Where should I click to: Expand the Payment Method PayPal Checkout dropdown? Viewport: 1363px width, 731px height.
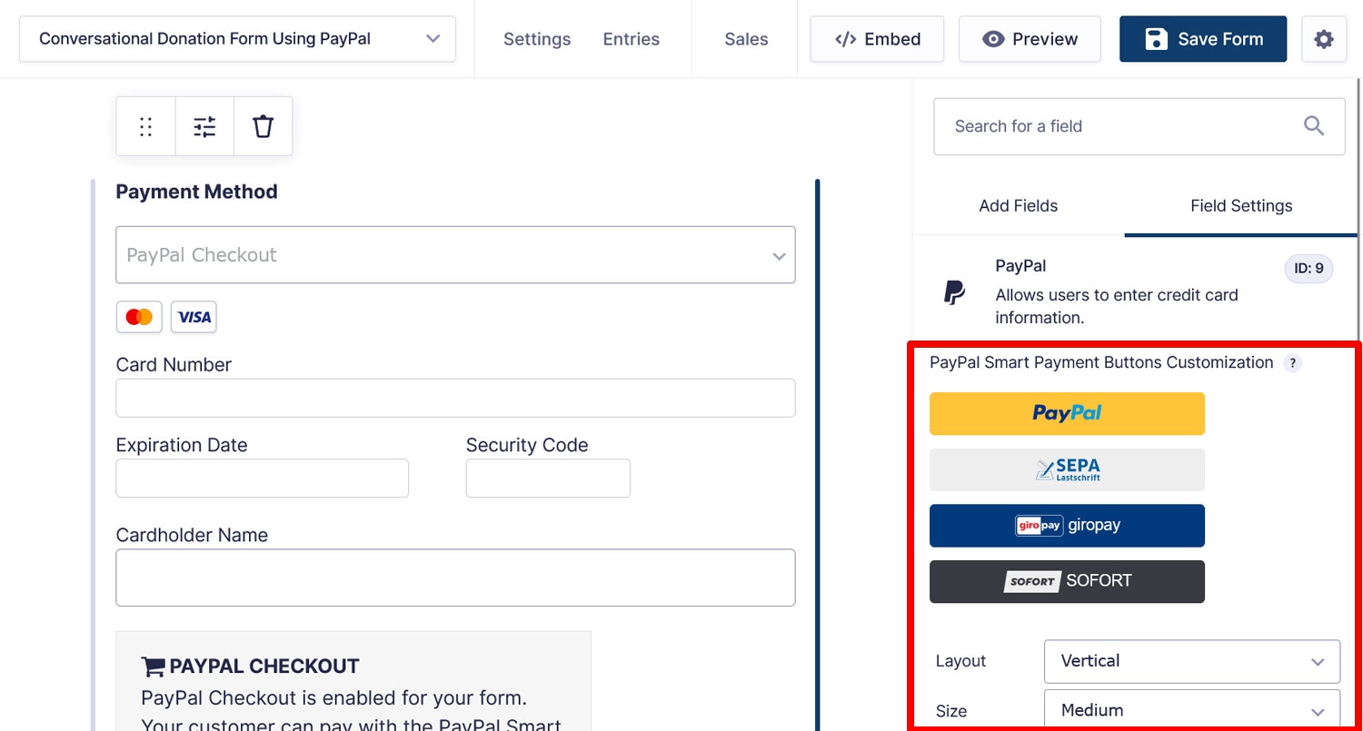pyautogui.click(x=455, y=255)
